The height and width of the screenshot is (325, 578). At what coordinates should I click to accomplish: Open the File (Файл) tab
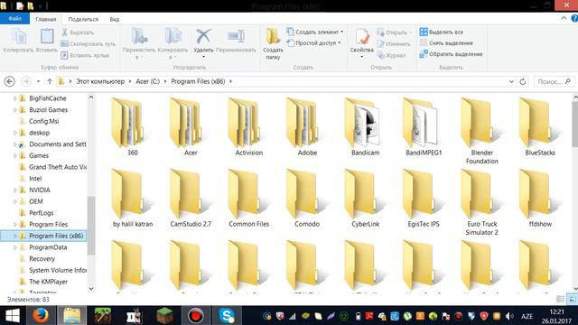14,18
